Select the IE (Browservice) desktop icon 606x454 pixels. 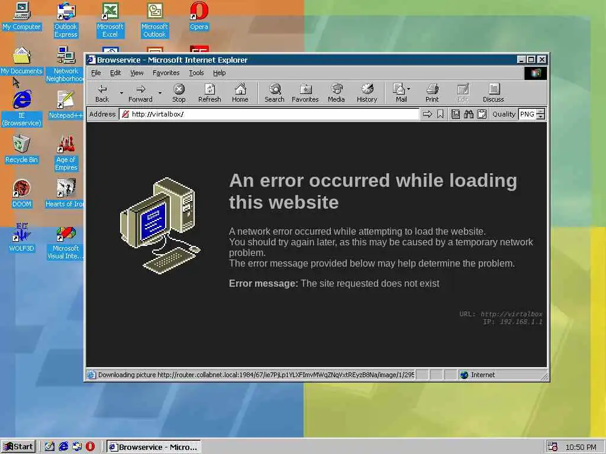(22, 109)
